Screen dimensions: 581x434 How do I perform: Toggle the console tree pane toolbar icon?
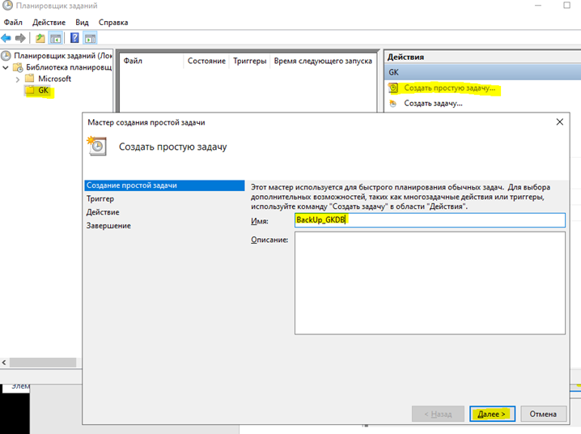coord(56,38)
